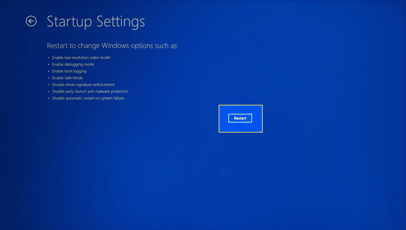Select 'Disable automatic restart on system failure' item

[x=88, y=98]
